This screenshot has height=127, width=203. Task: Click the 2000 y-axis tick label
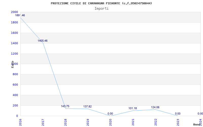pos(14,12)
